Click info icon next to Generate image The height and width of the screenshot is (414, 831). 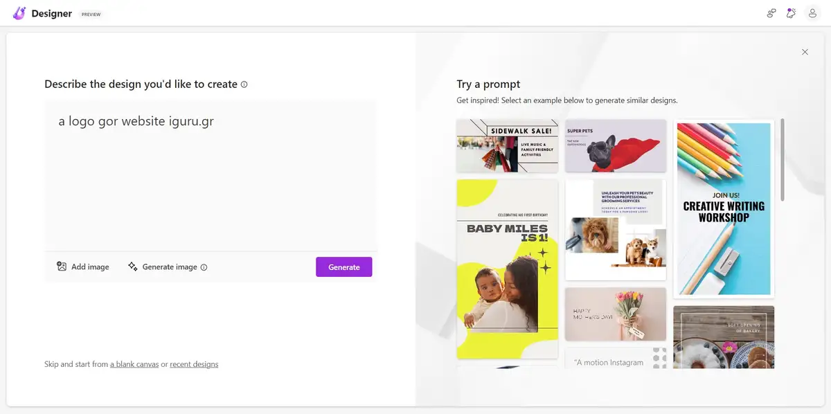tap(204, 267)
